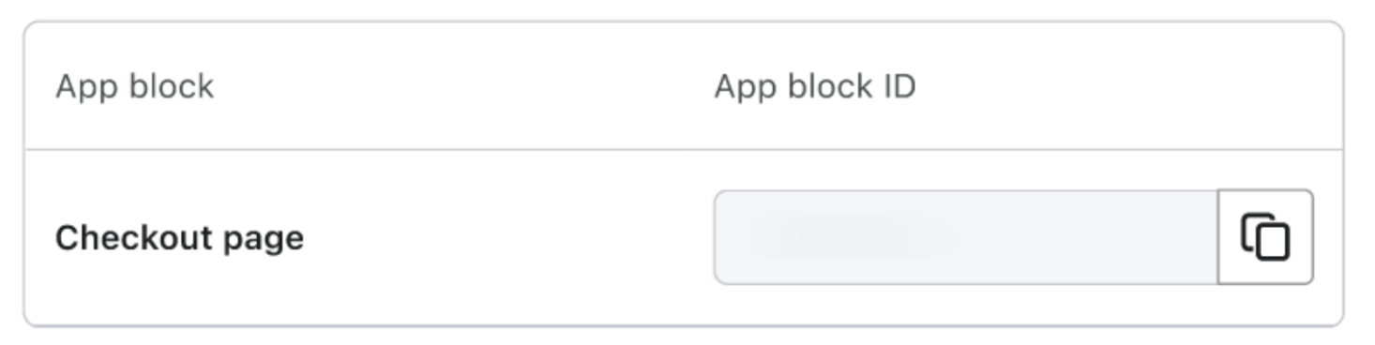The height and width of the screenshot is (345, 1375).
Task: Click the App block column header
Action: coord(134,86)
